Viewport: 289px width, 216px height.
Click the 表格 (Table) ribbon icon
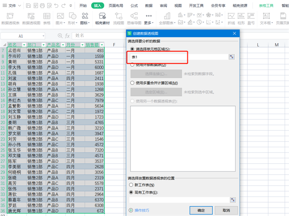coord(47,18)
